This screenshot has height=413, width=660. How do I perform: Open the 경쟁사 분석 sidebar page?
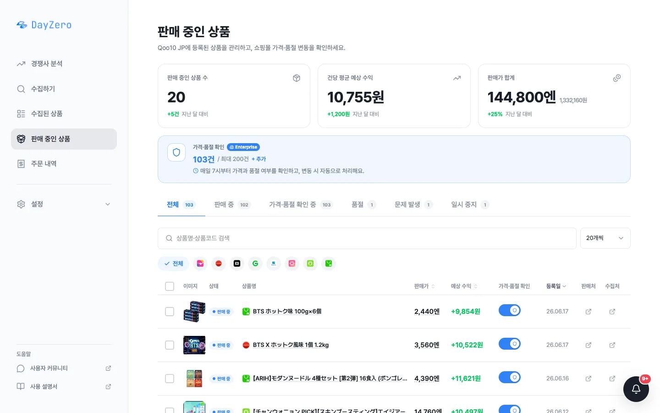(64, 64)
